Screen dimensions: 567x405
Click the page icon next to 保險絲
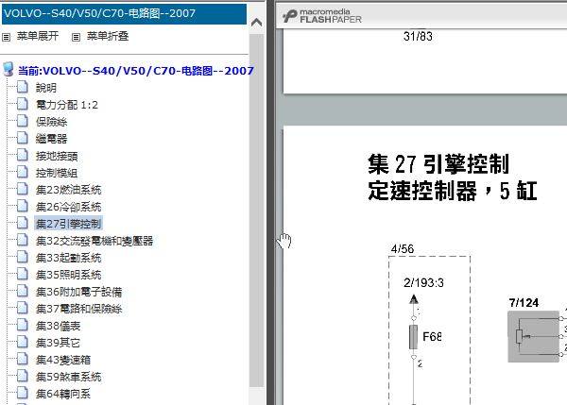point(23,121)
